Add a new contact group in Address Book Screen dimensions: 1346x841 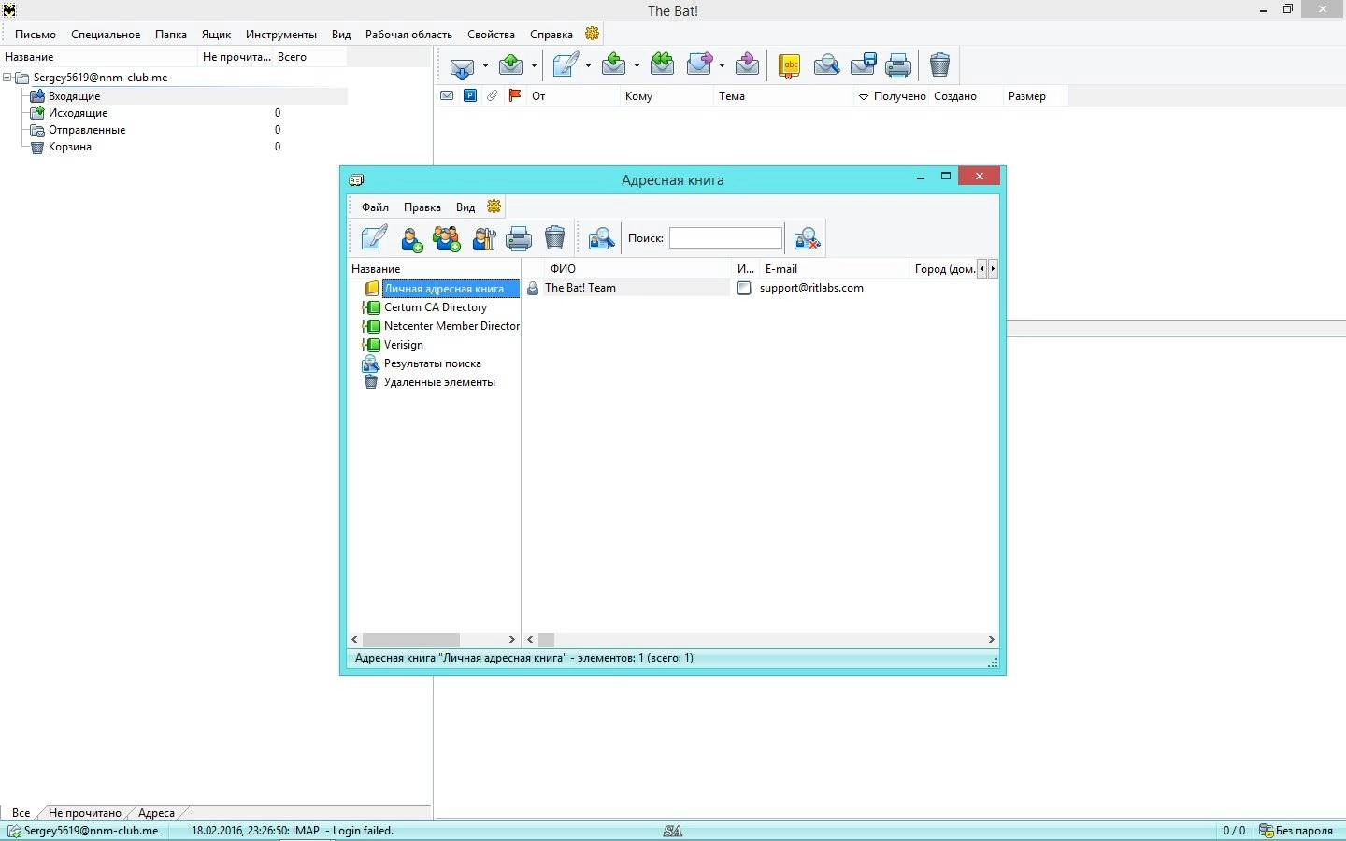(x=447, y=239)
